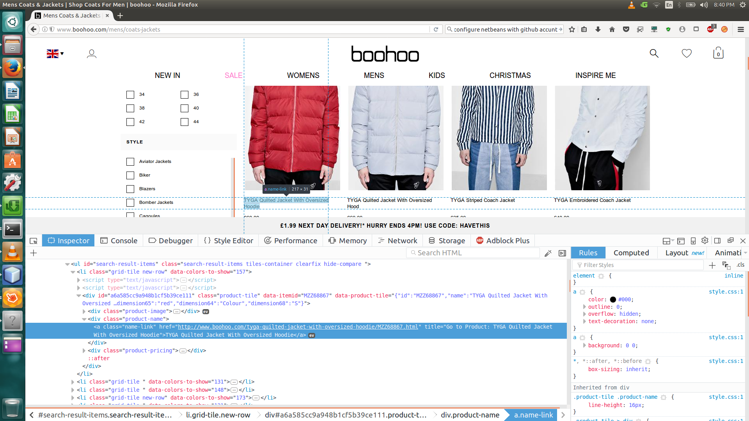The height and width of the screenshot is (421, 749).
Task: Click the element picker icon in devtools
Action: [34, 241]
